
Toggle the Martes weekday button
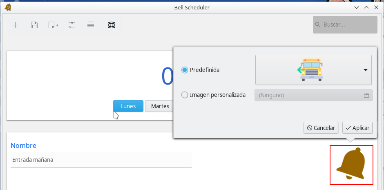pos(160,106)
